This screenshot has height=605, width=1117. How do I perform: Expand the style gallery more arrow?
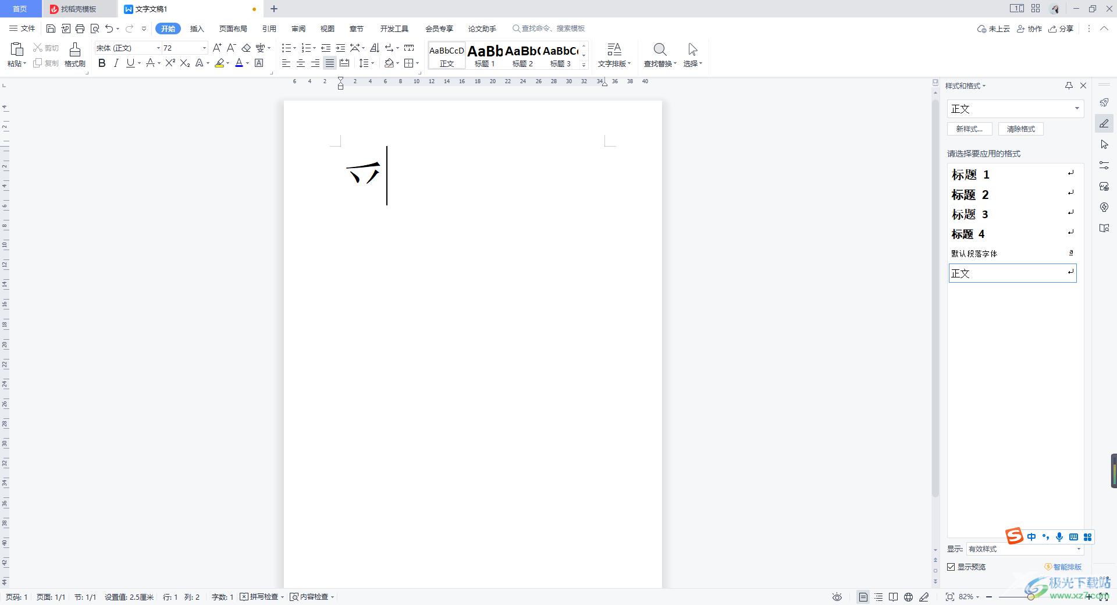pos(584,65)
